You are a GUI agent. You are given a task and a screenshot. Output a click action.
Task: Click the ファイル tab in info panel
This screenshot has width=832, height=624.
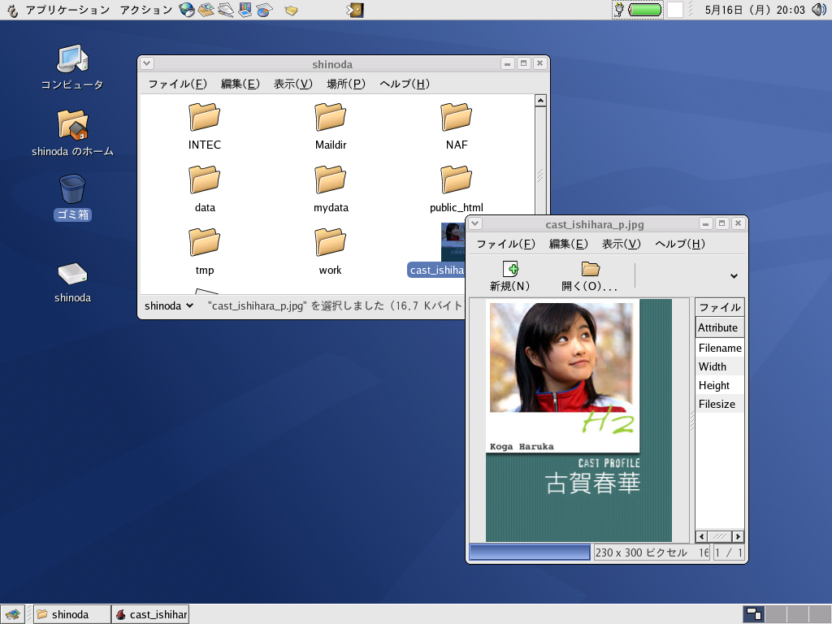pos(720,307)
